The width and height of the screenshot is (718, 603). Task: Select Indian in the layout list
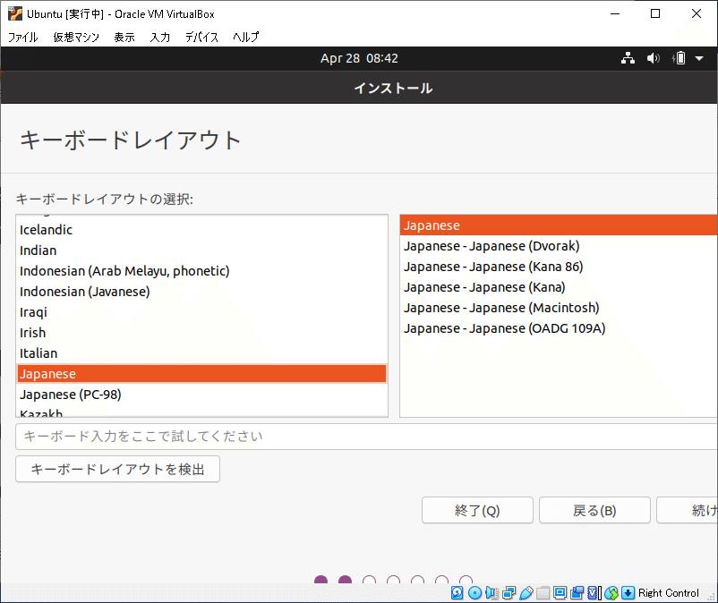[201, 251]
